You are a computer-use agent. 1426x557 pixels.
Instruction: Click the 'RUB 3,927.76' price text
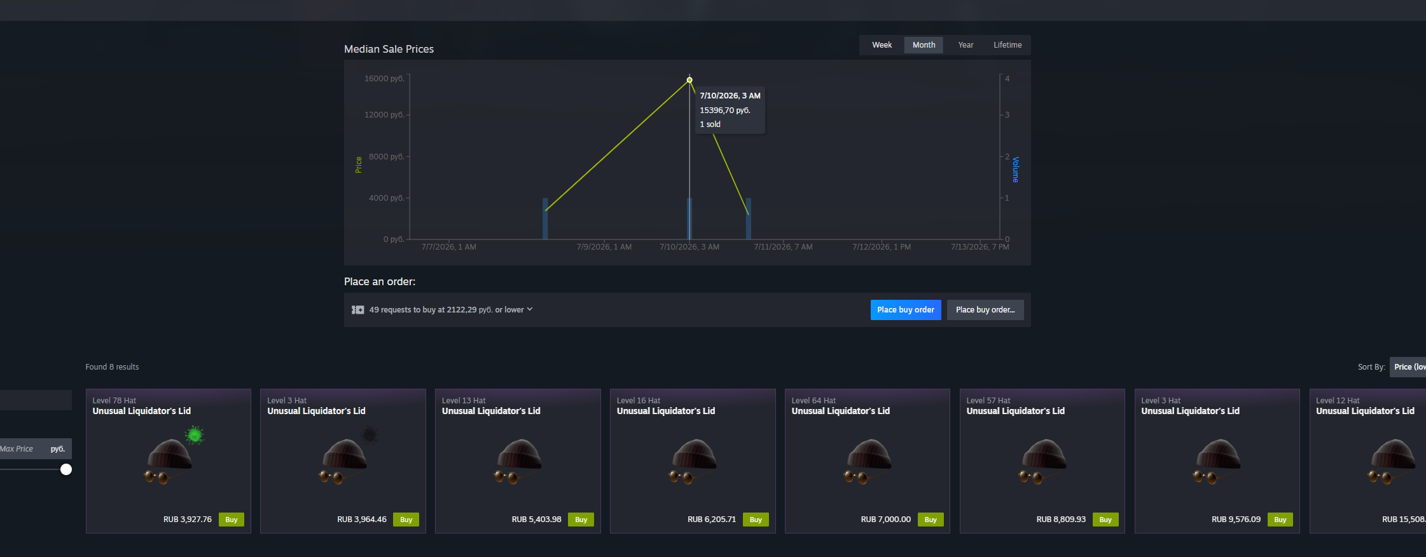pos(188,520)
